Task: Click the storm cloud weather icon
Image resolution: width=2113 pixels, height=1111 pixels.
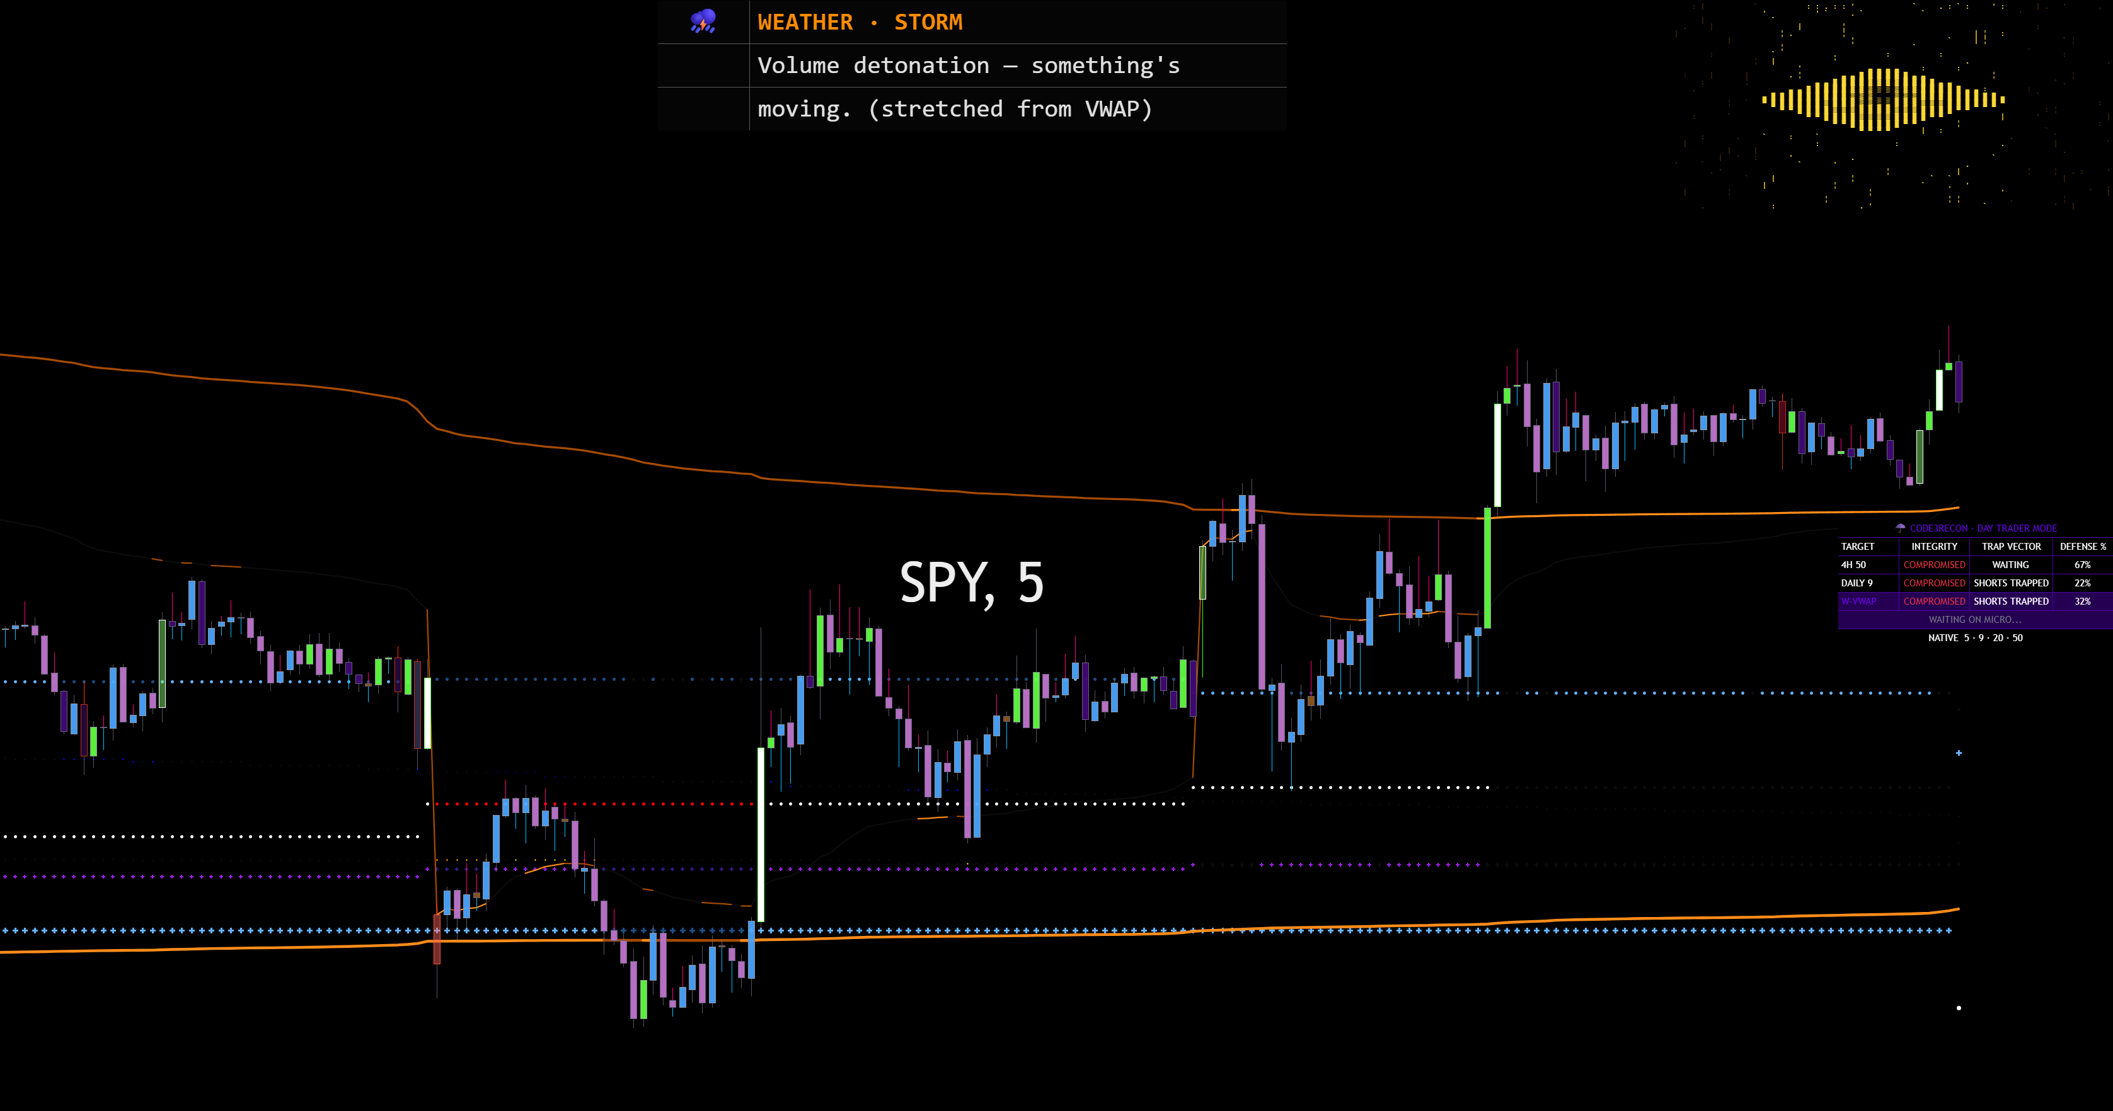Action: (703, 21)
